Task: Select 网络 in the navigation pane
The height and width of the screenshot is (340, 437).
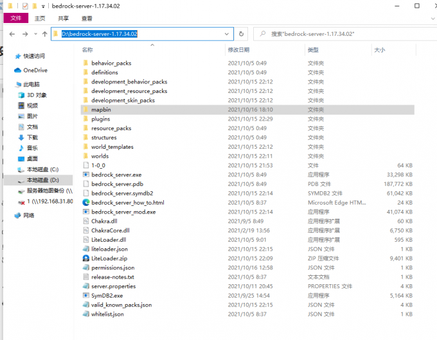Action: [x=29, y=216]
